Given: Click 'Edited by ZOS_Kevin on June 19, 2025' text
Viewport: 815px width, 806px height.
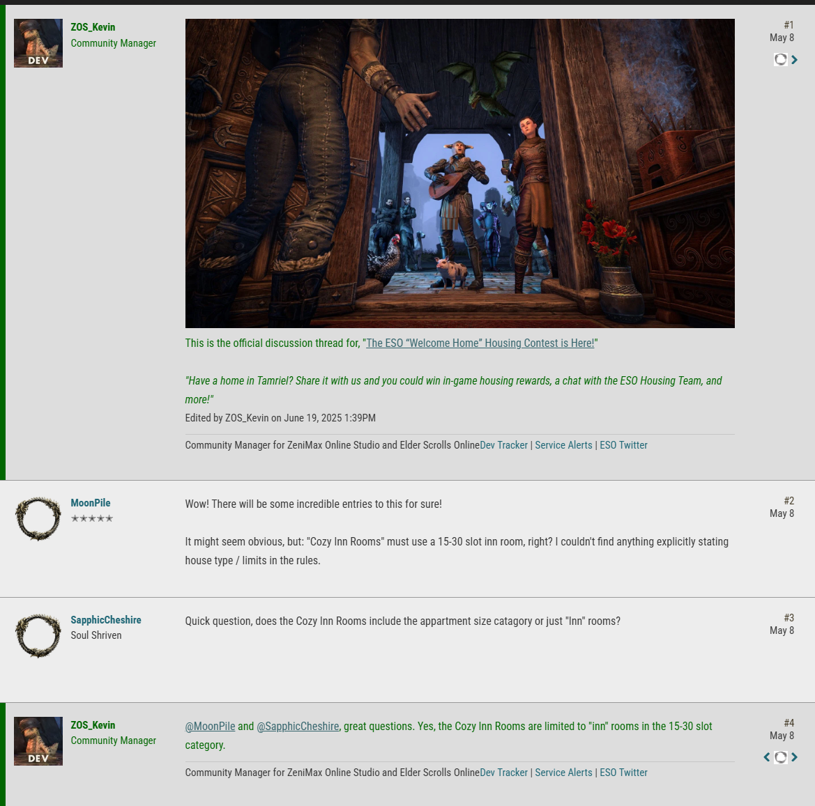Looking at the screenshot, I should [x=280, y=418].
